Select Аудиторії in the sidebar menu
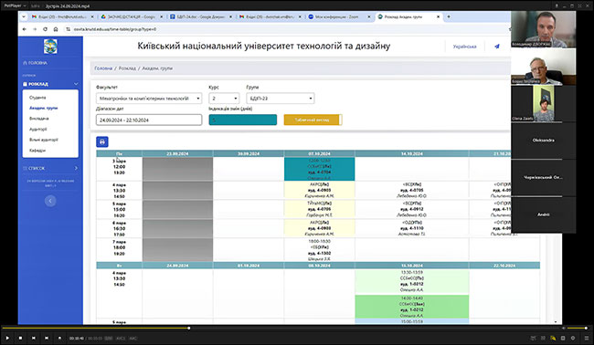This screenshot has width=594, height=345. click(38, 129)
